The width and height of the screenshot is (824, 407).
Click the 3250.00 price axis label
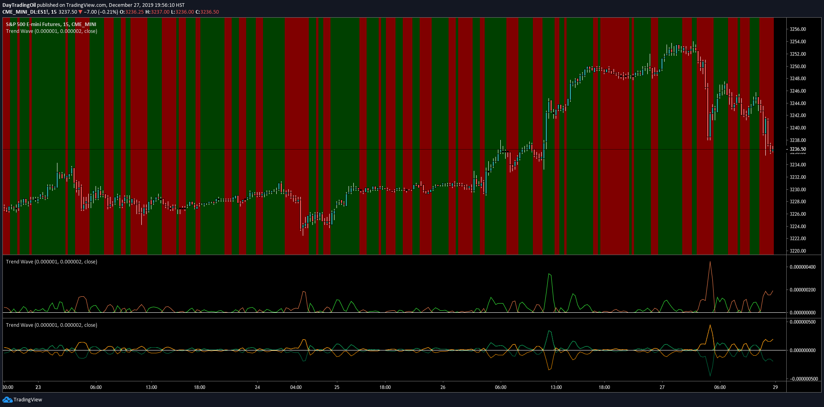click(x=797, y=66)
